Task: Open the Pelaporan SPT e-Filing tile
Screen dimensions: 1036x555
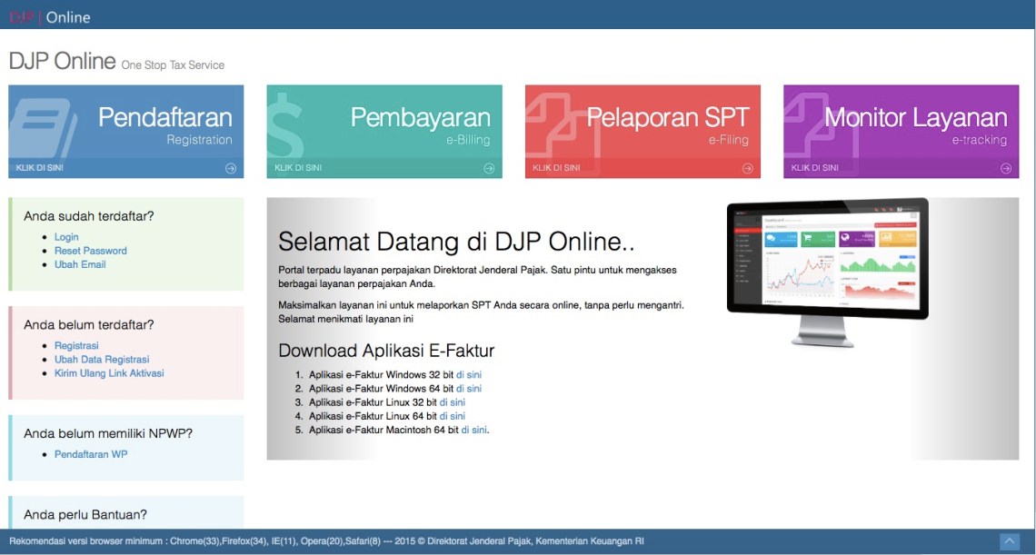Action: point(643,125)
